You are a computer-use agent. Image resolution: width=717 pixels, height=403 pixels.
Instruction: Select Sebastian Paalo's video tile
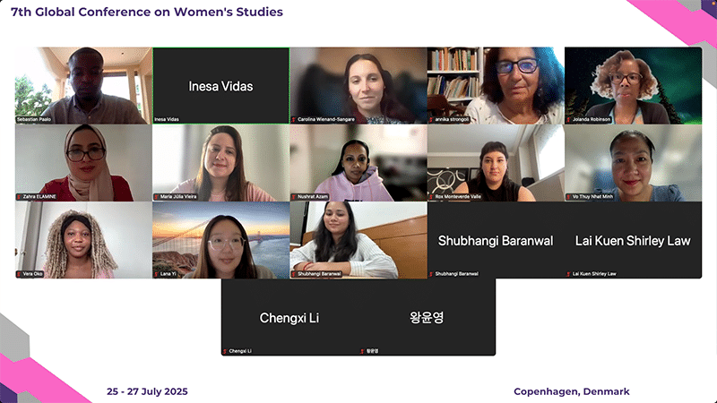point(83,85)
